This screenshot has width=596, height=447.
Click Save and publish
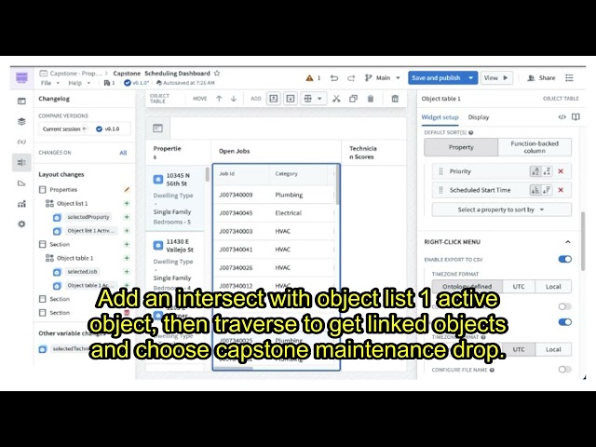point(436,78)
